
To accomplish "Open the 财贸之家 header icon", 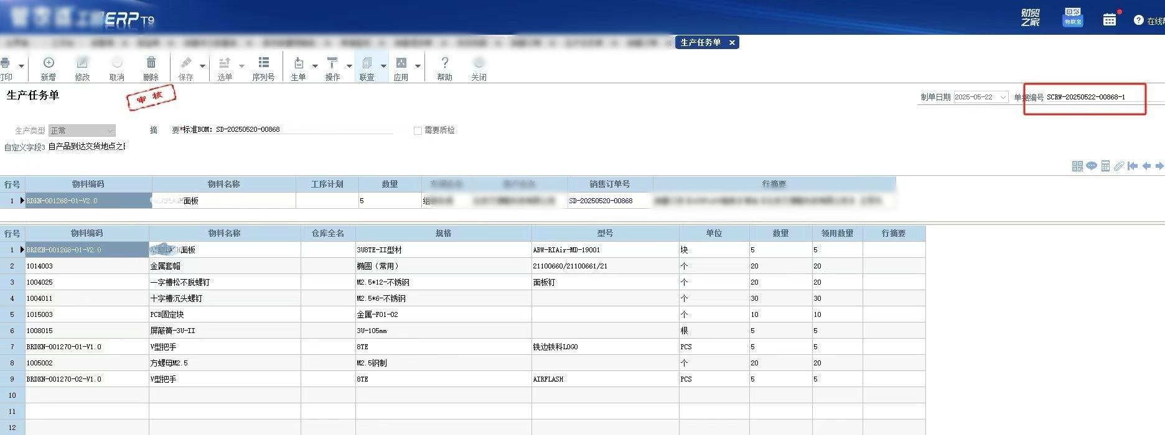I will [x=1030, y=17].
